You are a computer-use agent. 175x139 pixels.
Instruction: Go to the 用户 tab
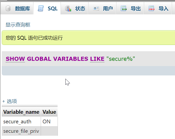tap(102, 9)
